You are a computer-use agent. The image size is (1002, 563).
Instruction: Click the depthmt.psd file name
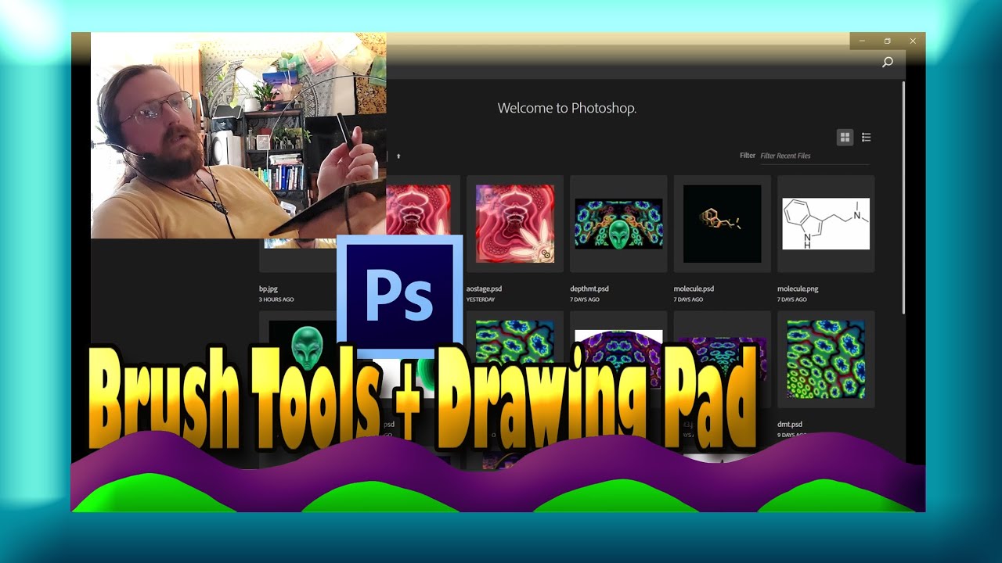click(x=589, y=289)
